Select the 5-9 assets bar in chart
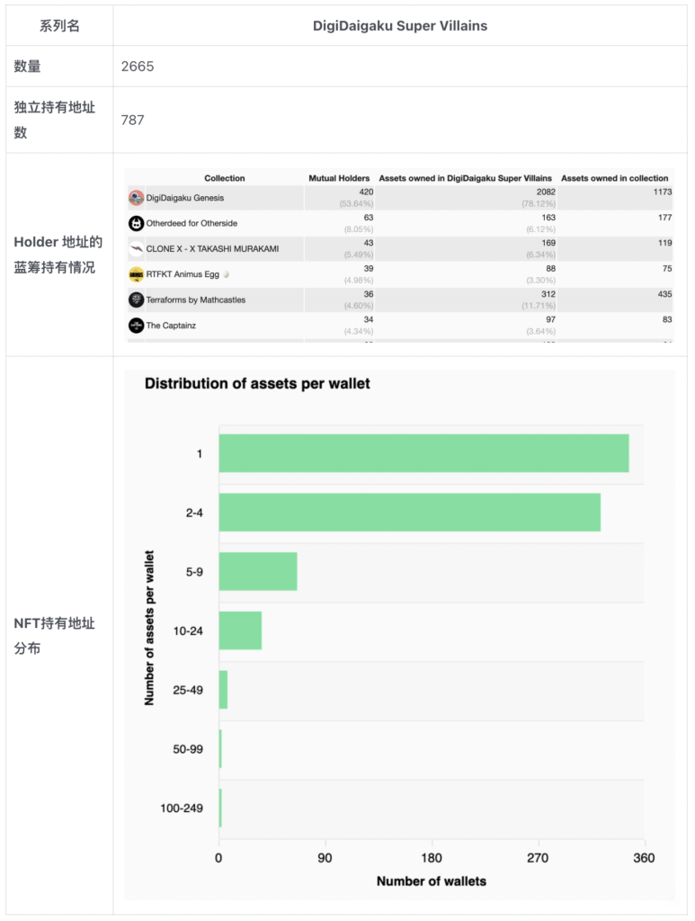695x921 pixels. 258,571
